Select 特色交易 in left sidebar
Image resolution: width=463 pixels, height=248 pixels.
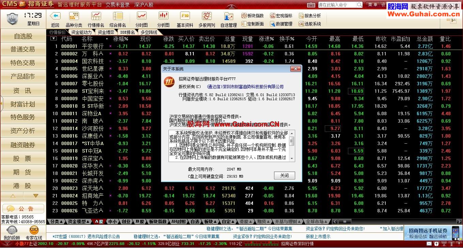pyautogui.click(x=23, y=63)
